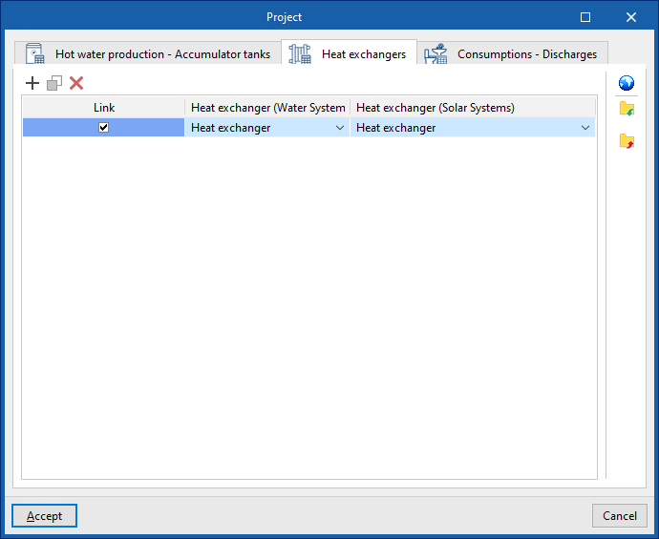The width and height of the screenshot is (659, 539).
Task: Open the Solar Systems heat exchanger dropdown
Action: [x=585, y=128]
